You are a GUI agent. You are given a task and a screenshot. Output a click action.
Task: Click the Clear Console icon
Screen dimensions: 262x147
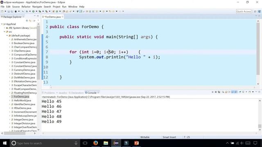[223, 92]
